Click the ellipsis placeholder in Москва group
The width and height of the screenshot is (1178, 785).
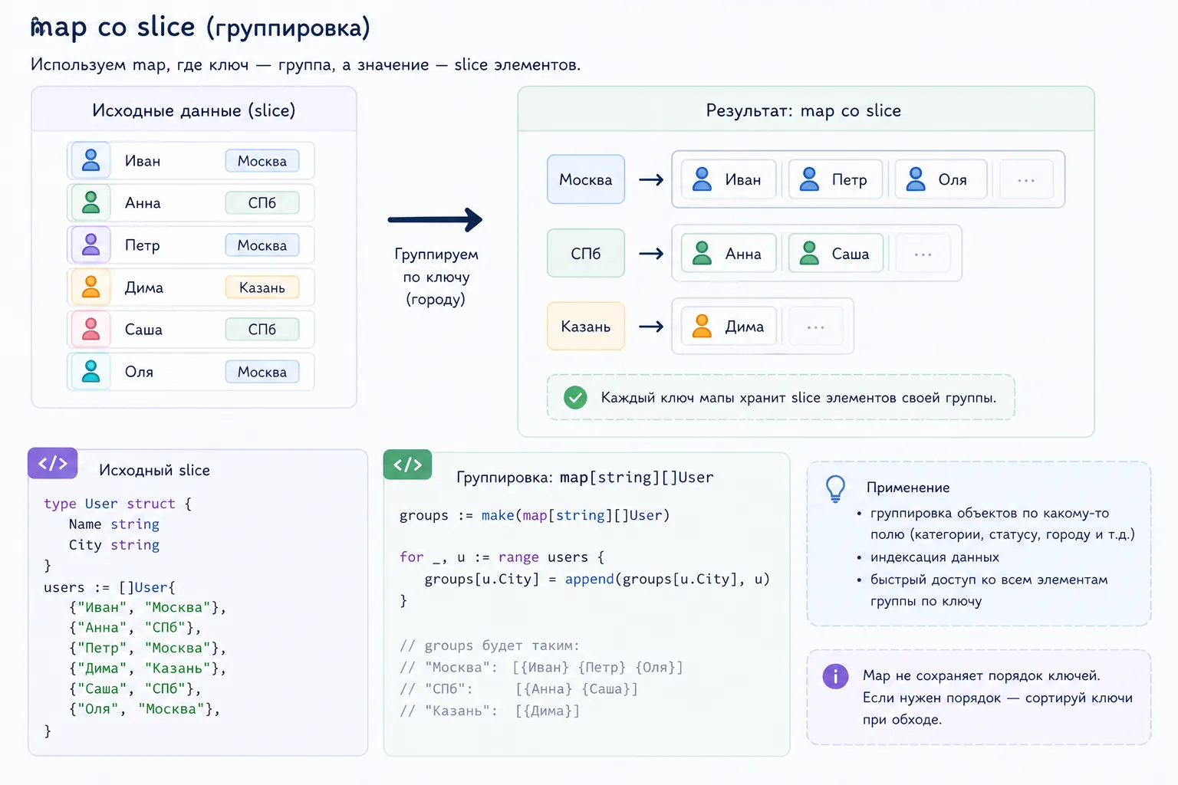coord(1026,180)
